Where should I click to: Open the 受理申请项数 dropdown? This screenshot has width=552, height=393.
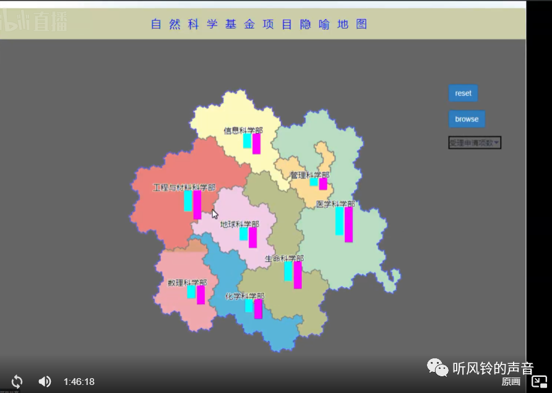(x=474, y=142)
